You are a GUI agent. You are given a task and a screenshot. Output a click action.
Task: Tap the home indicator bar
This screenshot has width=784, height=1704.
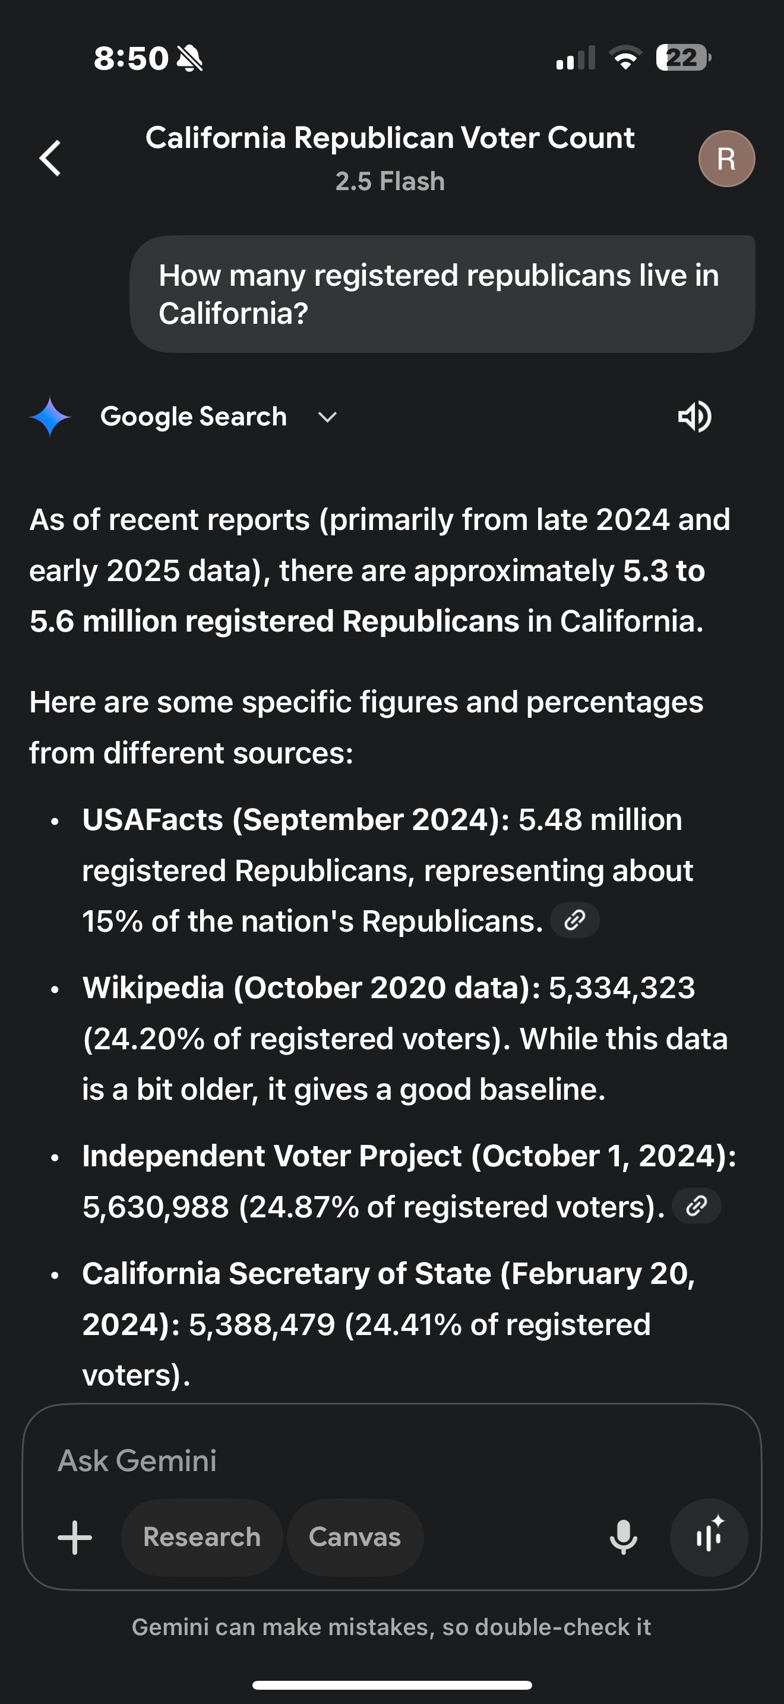point(392,1685)
